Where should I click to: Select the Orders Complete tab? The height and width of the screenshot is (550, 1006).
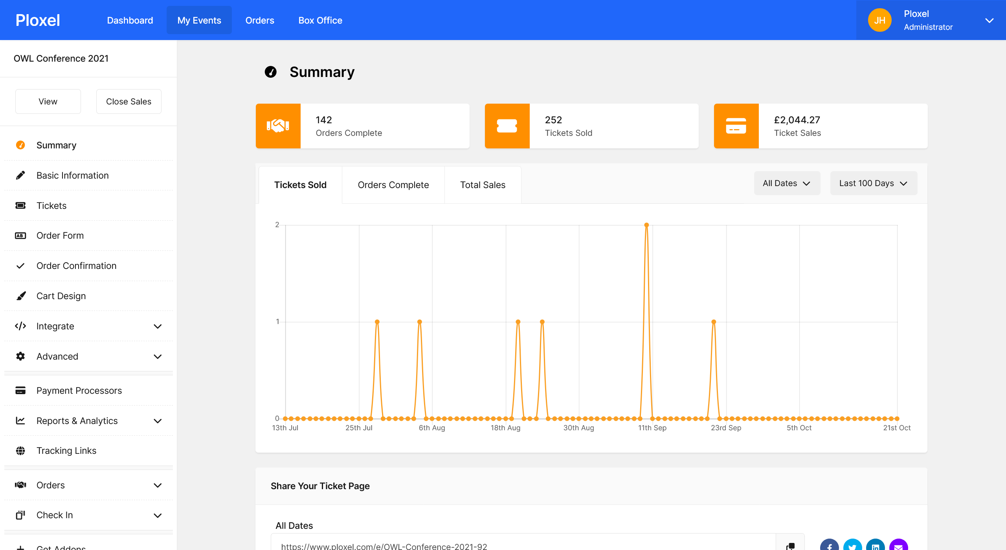pyautogui.click(x=393, y=184)
